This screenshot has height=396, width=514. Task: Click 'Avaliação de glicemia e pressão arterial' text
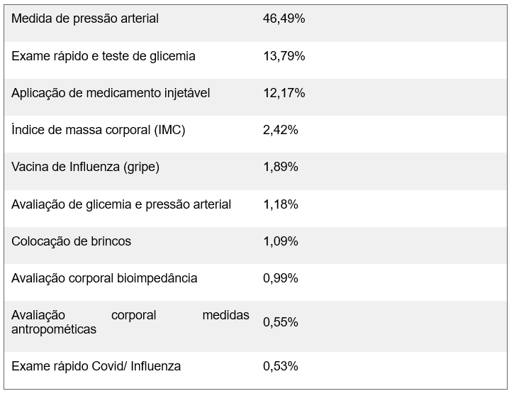pos(121,204)
